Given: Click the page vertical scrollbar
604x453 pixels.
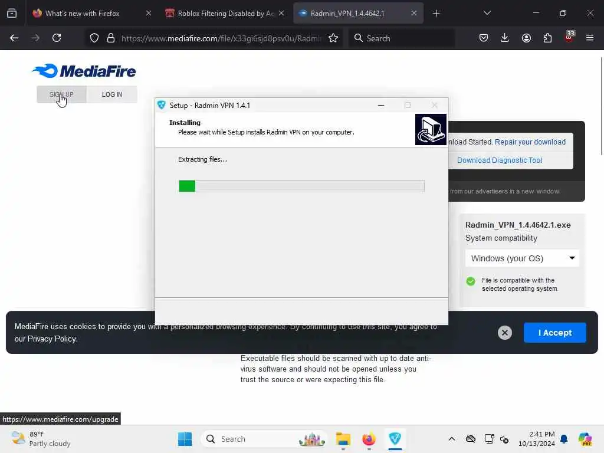Looking at the screenshot, I should point(601,106).
